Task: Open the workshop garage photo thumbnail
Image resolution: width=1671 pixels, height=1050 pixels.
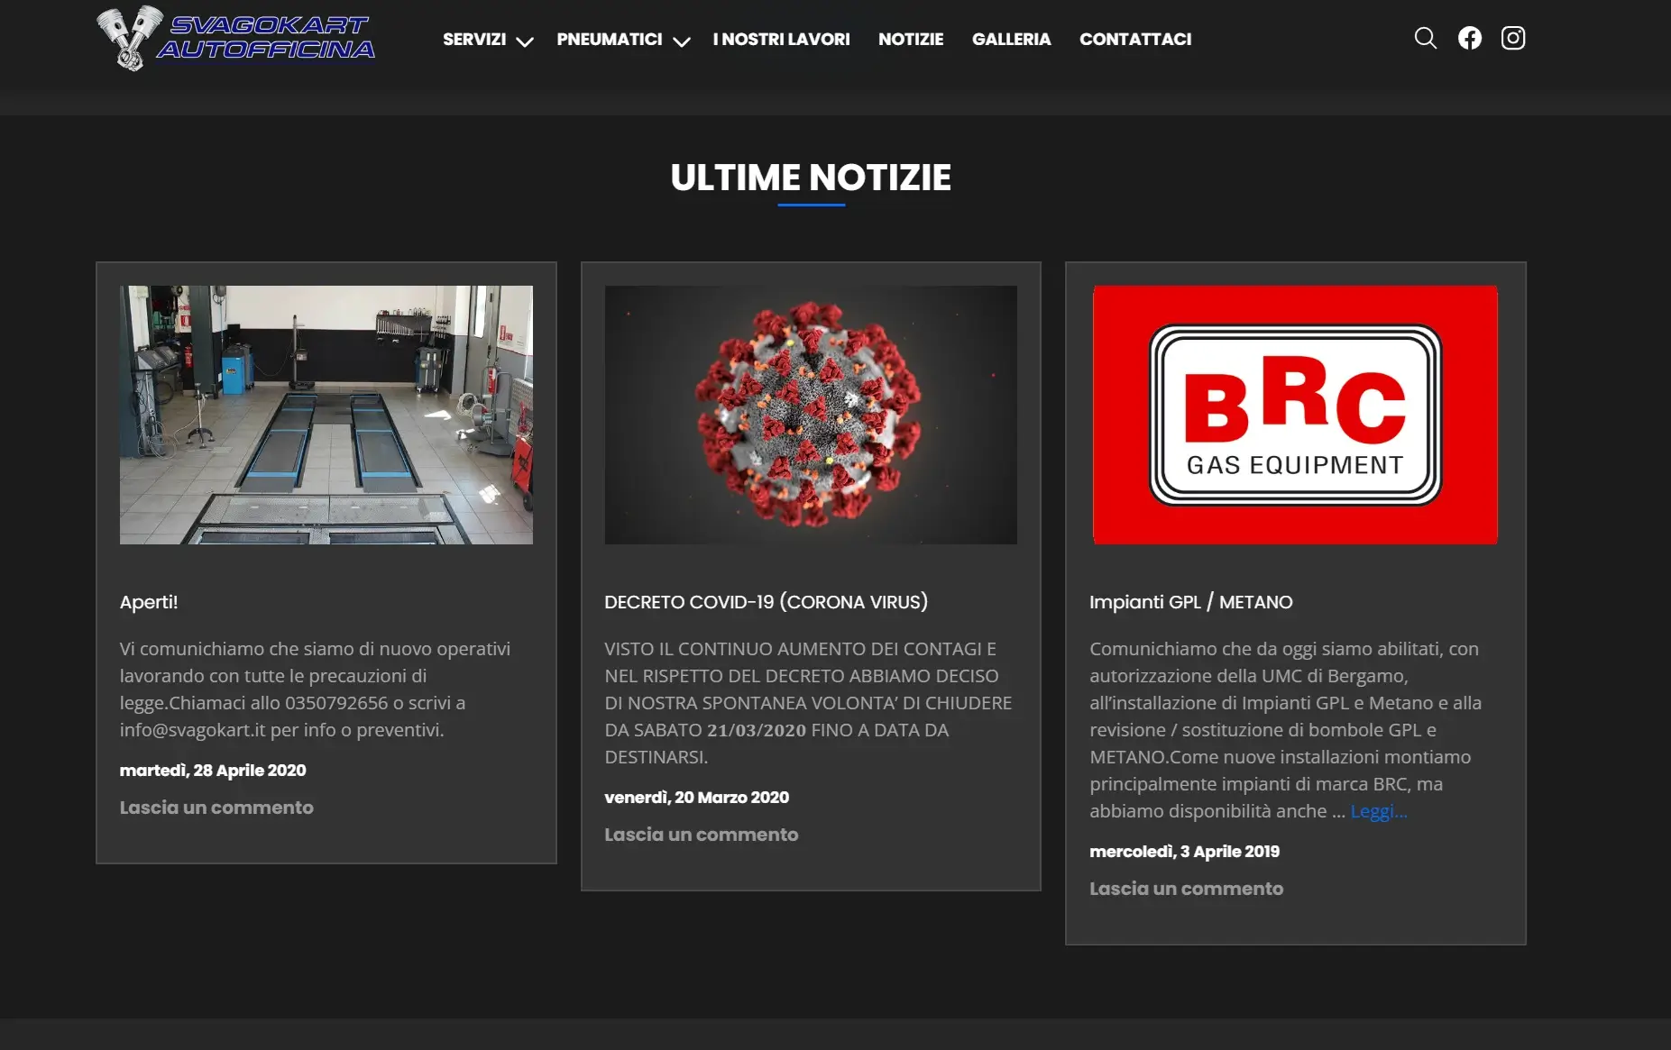Action: pyautogui.click(x=326, y=415)
